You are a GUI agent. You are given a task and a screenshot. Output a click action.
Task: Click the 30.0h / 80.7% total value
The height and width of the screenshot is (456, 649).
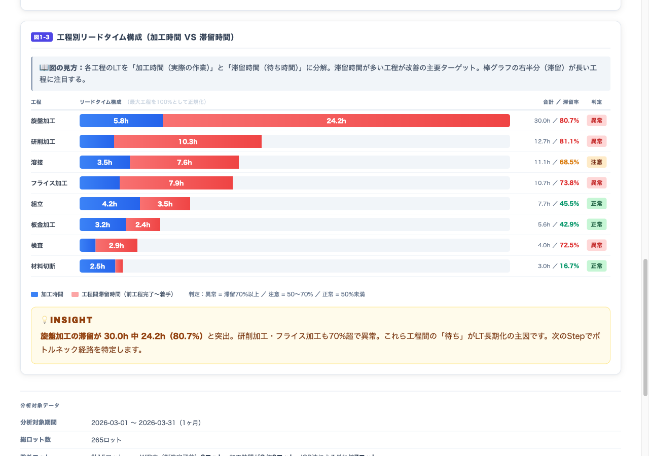coord(556,121)
